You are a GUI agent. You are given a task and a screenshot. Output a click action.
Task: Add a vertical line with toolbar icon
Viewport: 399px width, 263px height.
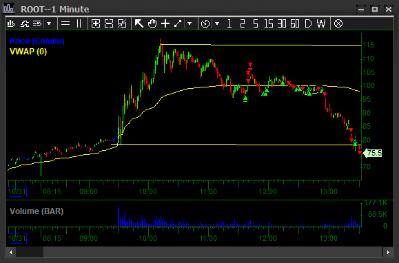click(x=79, y=23)
